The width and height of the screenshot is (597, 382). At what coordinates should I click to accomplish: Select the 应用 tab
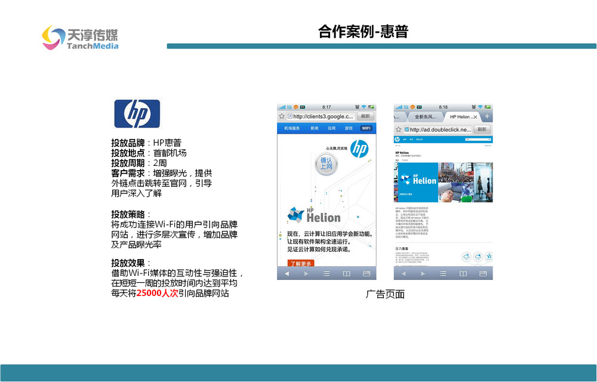(331, 128)
